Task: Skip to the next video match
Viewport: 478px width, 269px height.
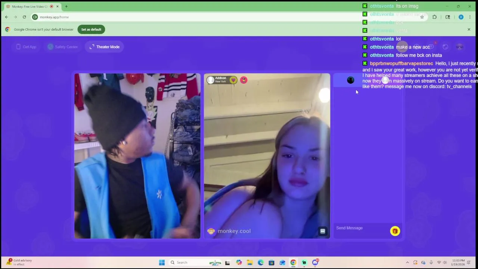Action: [323, 231]
